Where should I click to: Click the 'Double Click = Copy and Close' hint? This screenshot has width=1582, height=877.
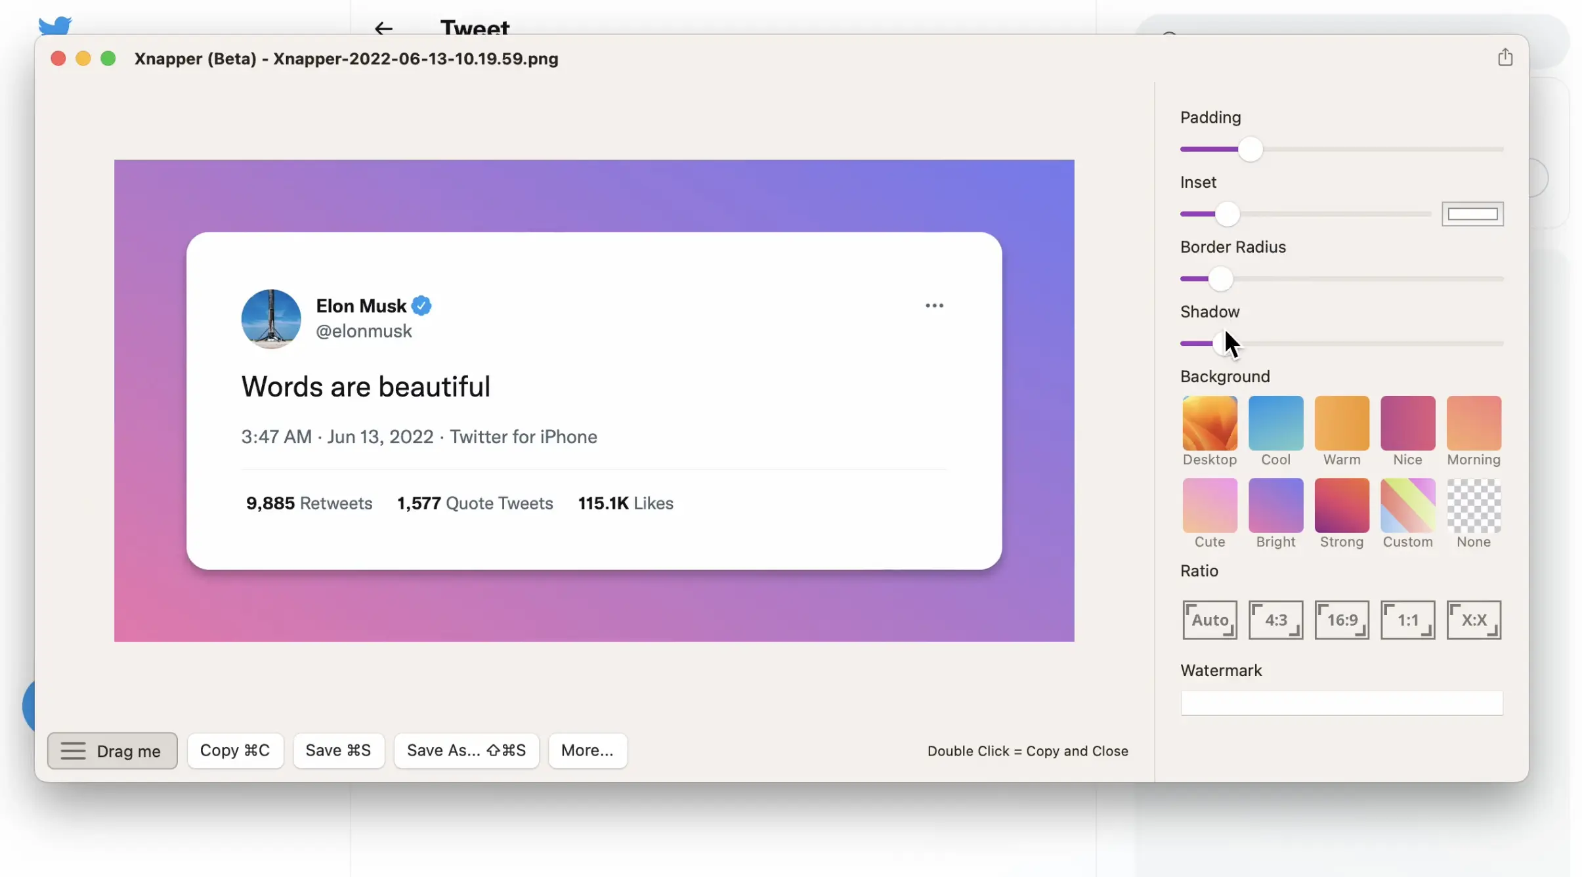[1028, 751]
